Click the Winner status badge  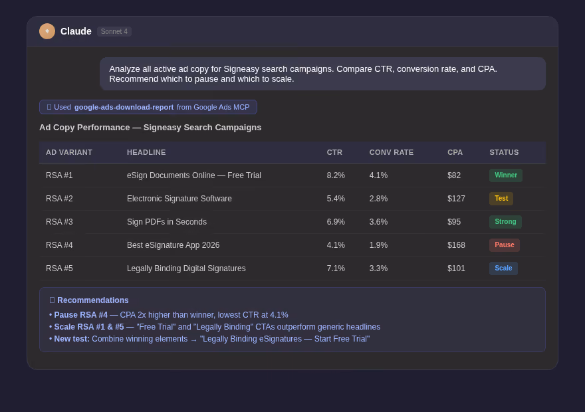point(505,175)
